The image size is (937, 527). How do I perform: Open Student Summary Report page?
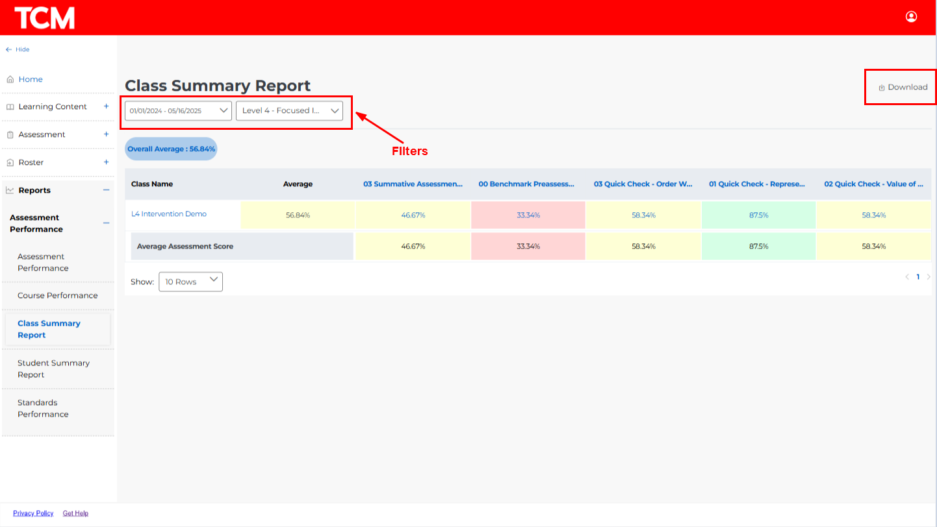(x=53, y=369)
